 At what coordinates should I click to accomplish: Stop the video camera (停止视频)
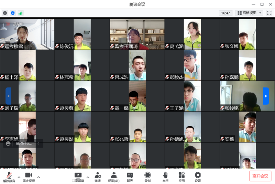point(29,177)
